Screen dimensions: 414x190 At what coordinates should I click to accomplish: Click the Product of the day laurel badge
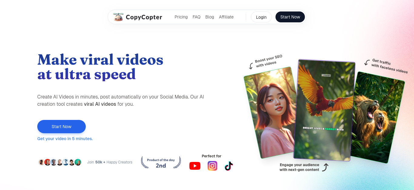click(x=161, y=163)
